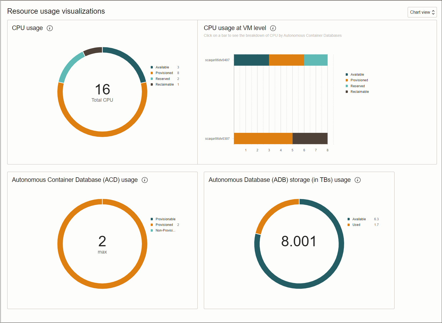Click the CPU usage at VM level info icon

[273, 28]
